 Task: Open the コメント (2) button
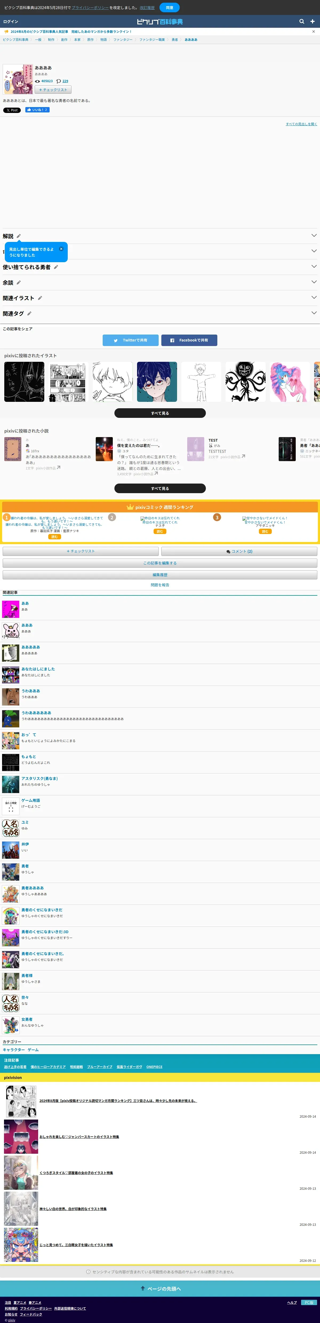point(239,551)
